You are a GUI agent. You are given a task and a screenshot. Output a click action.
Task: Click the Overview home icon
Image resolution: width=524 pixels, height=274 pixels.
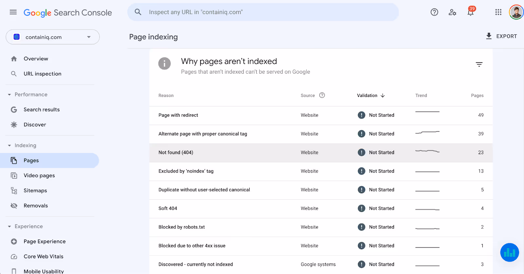point(14,59)
